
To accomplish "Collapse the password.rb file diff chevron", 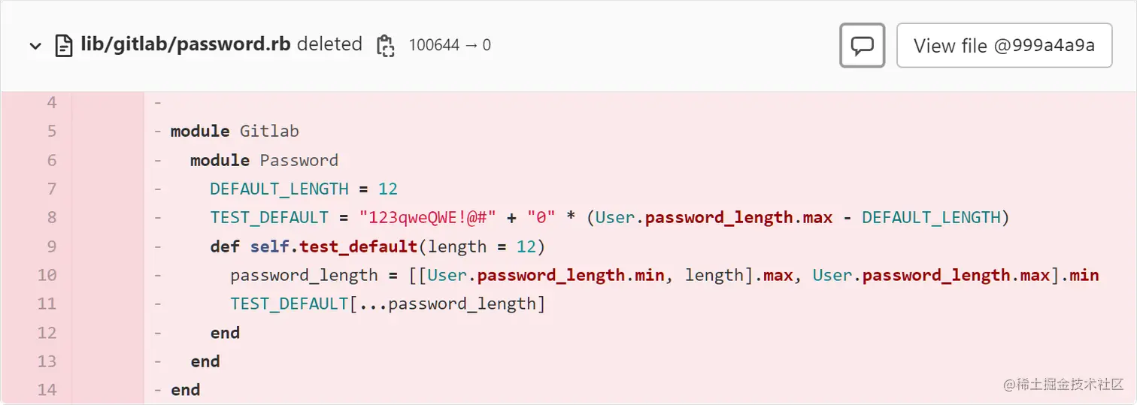I will click(x=35, y=46).
